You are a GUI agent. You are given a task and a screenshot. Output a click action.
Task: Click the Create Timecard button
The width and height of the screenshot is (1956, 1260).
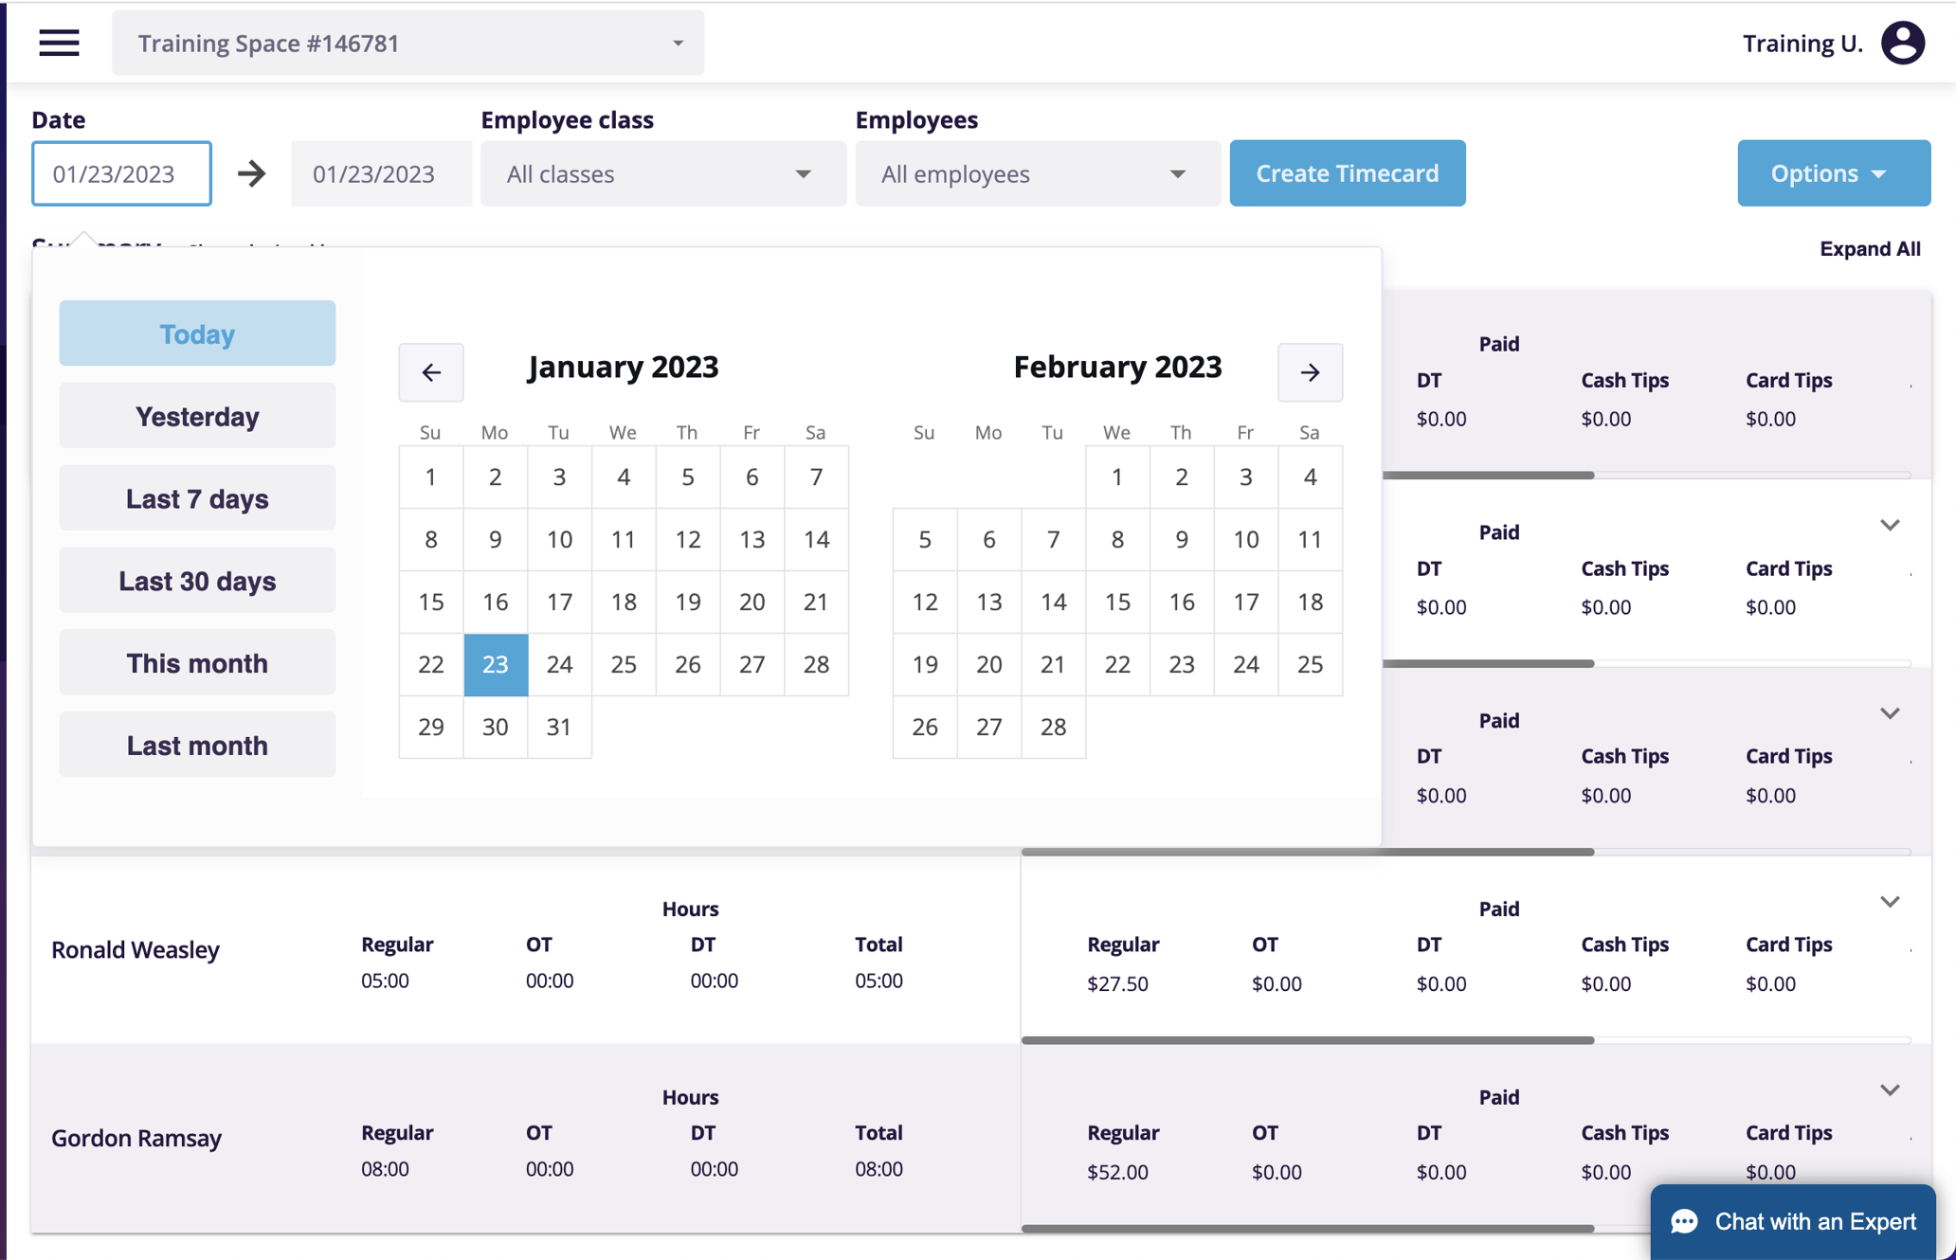pos(1347,173)
